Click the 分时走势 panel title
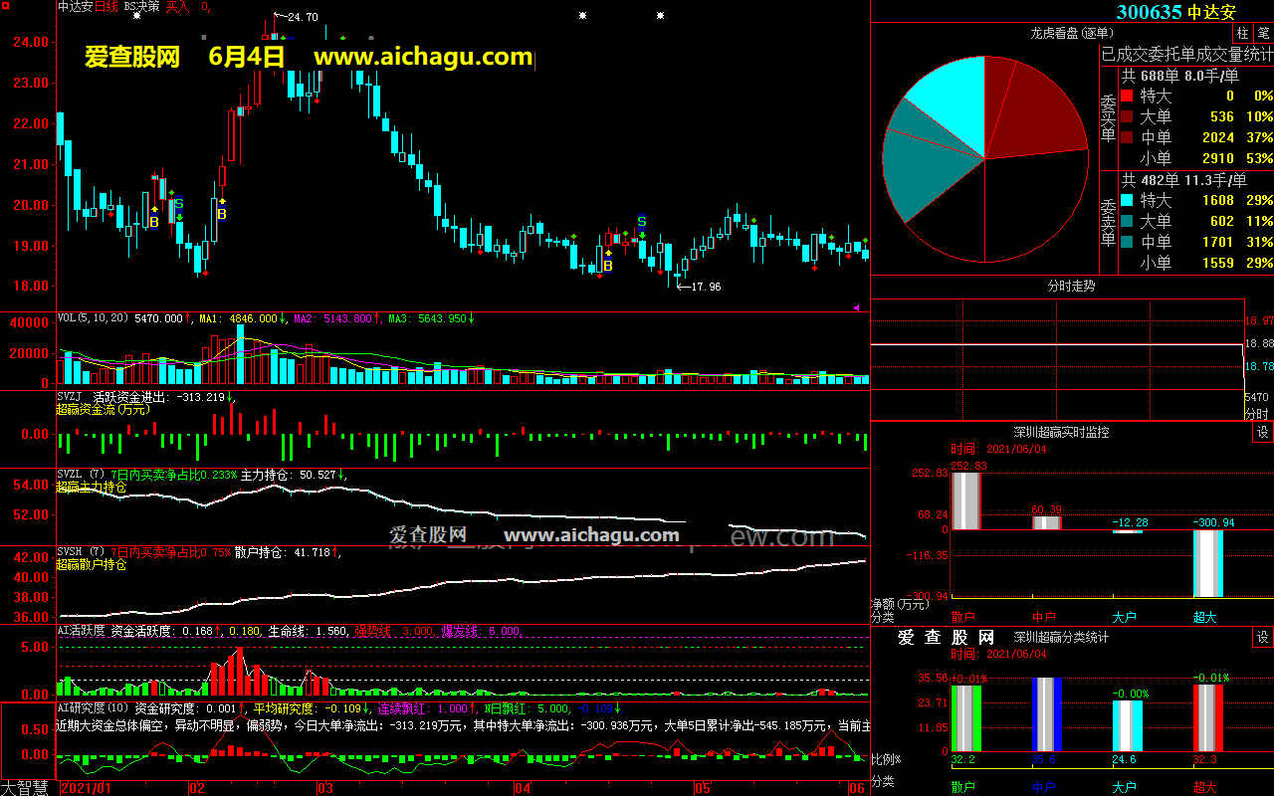Screen dimensions: 1274x796 click(x=1071, y=286)
